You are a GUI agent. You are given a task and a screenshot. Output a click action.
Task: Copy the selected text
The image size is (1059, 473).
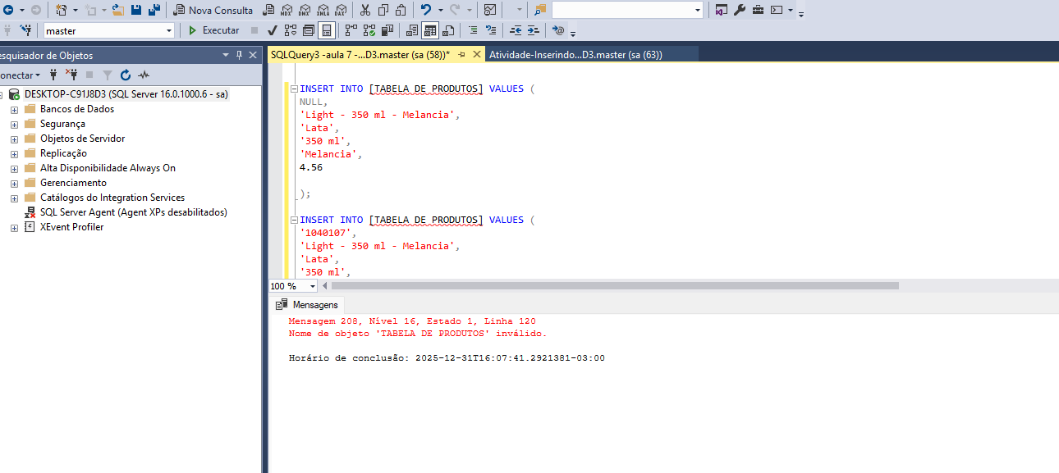[x=383, y=10]
